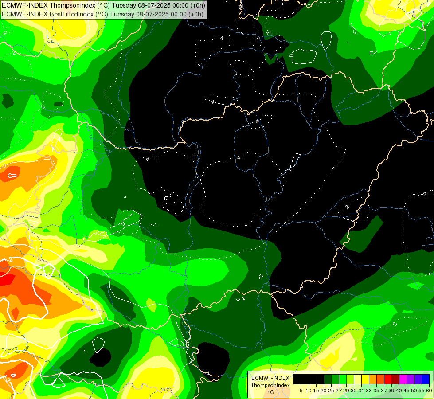Click the ThompsonIndex title line at top
The width and height of the screenshot is (434, 399).
click(x=103, y=5)
